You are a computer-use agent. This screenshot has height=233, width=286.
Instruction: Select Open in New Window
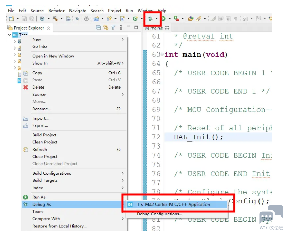[74, 56]
